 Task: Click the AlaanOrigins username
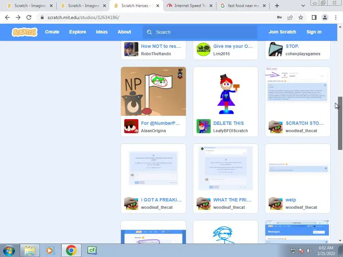[x=153, y=131]
